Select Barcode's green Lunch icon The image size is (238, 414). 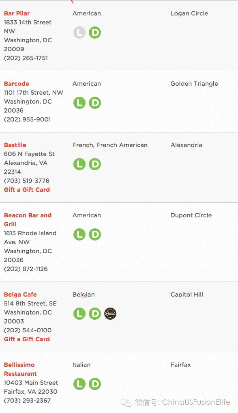(79, 103)
